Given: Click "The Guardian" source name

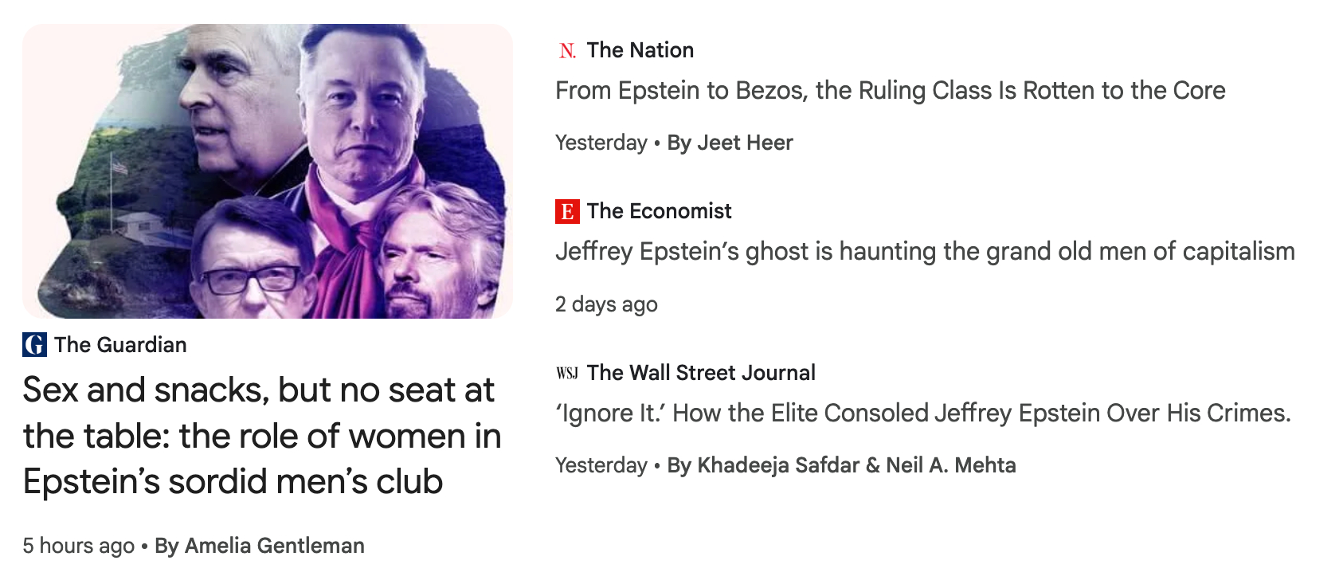Looking at the screenshot, I should 120,345.
